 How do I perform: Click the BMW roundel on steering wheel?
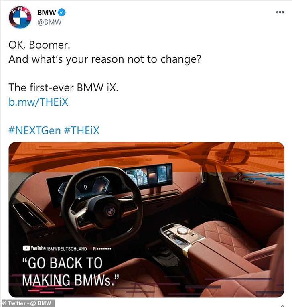click(110, 211)
